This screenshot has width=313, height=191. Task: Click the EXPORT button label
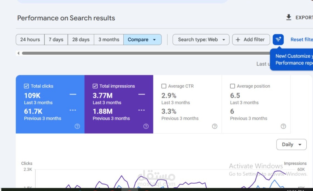[x=304, y=18]
